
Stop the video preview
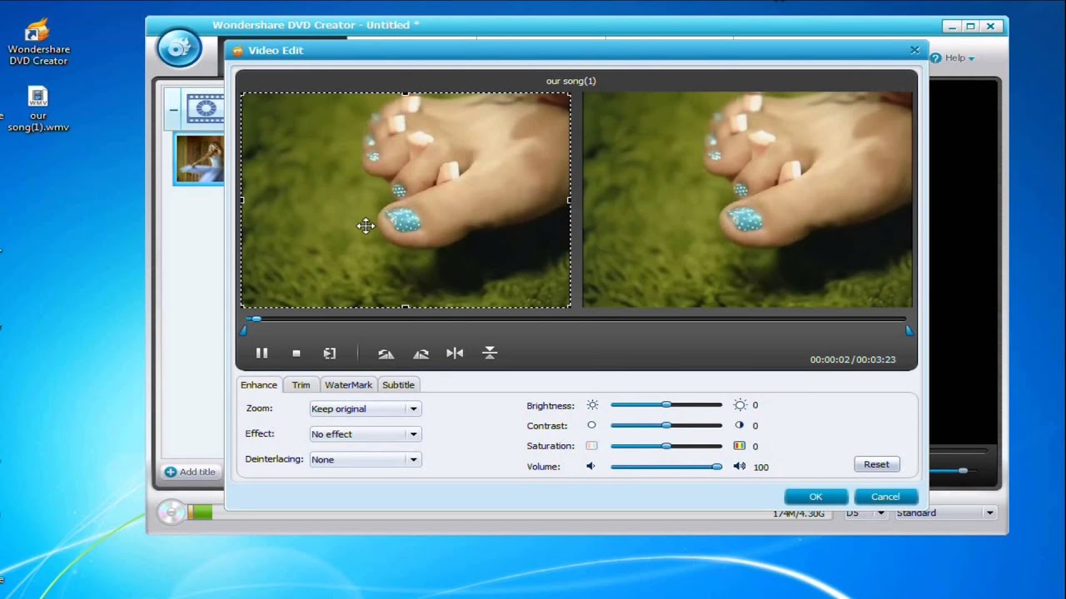pyautogui.click(x=296, y=354)
